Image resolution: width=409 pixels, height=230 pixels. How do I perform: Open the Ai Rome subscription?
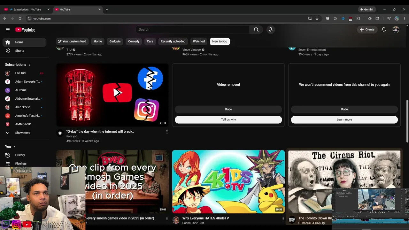tap(24, 90)
